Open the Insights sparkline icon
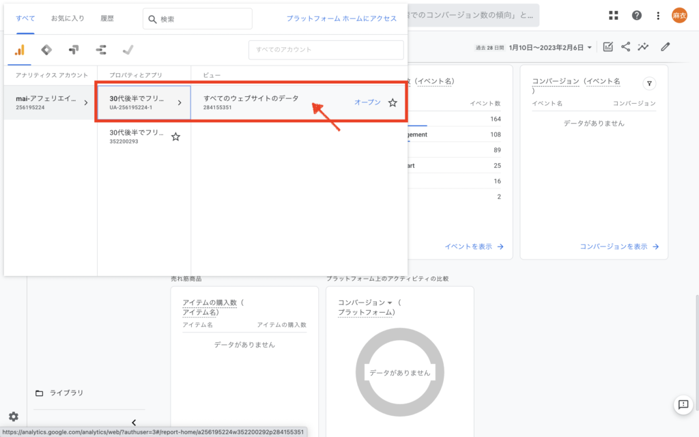This screenshot has width=699, height=437. coord(643,47)
